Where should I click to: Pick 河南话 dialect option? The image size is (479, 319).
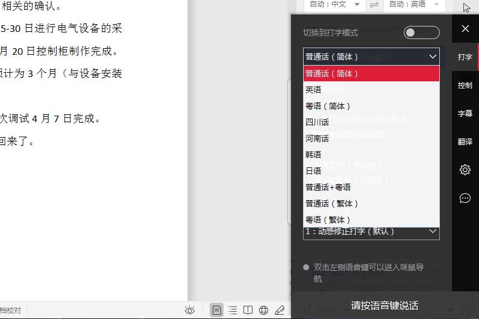[x=371, y=138]
